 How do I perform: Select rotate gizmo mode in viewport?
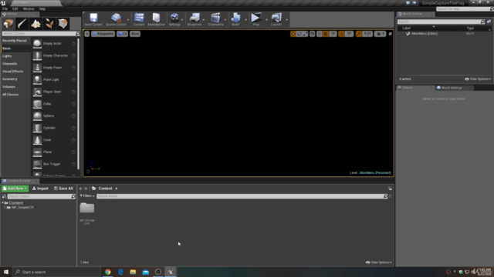299,34
